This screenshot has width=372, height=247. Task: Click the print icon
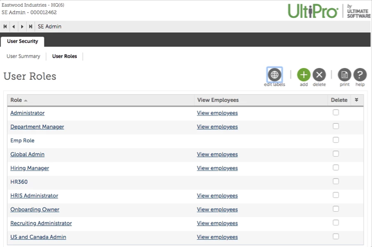point(345,75)
